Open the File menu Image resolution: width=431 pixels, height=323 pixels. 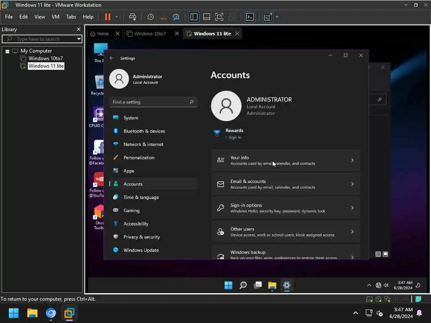pyautogui.click(x=9, y=17)
